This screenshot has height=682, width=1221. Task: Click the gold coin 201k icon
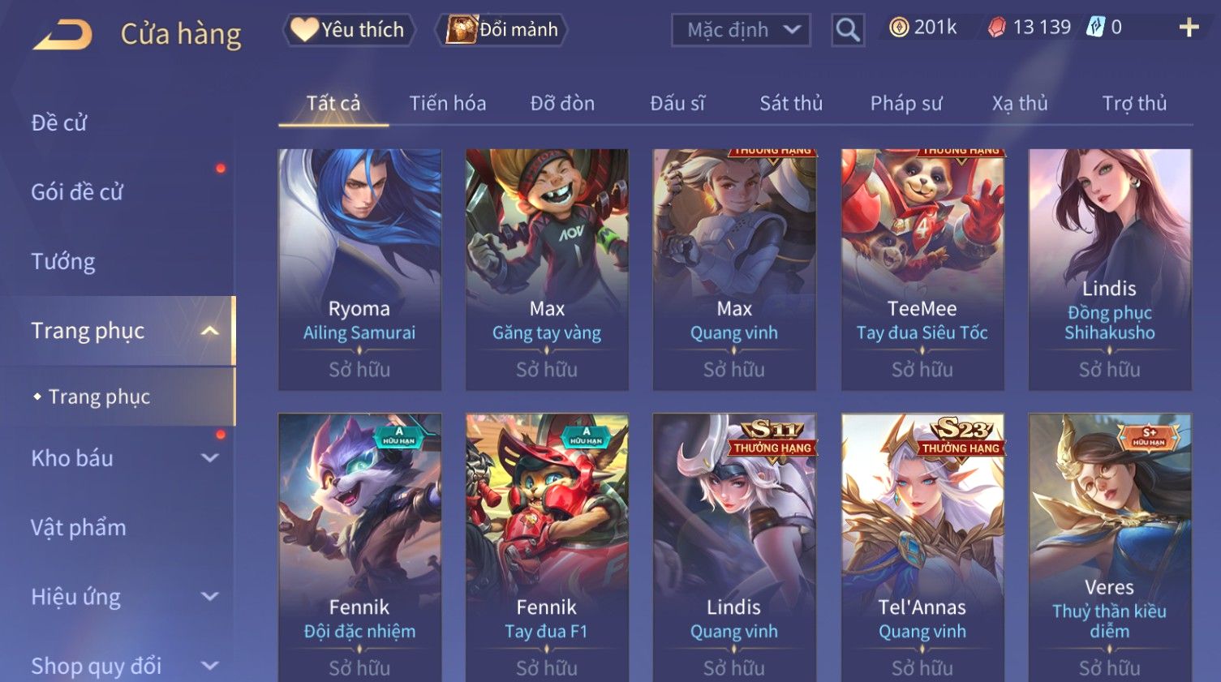899,28
